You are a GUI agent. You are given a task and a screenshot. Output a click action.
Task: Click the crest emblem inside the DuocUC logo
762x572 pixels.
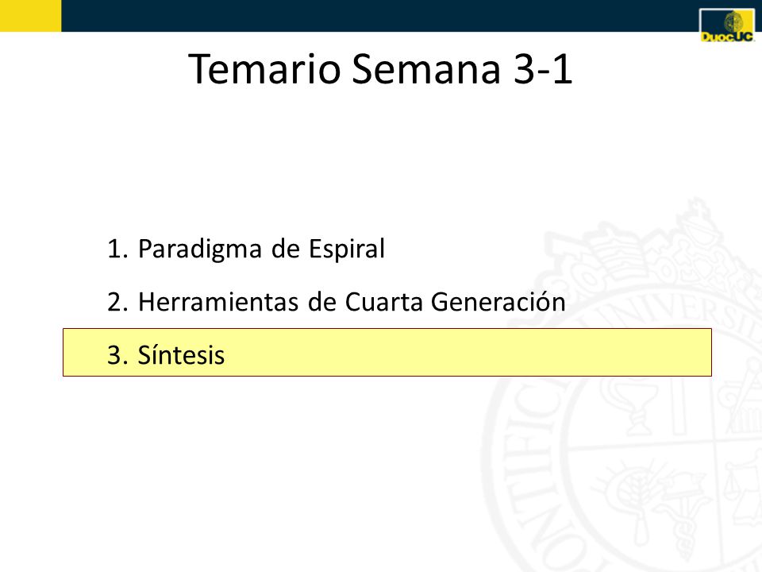pyautogui.click(x=733, y=22)
